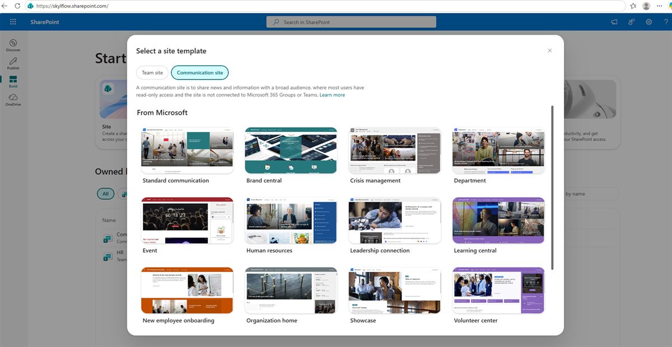Choose the Department template thumbnail
This screenshot has height=347, width=672.
[x=498, y=151]
